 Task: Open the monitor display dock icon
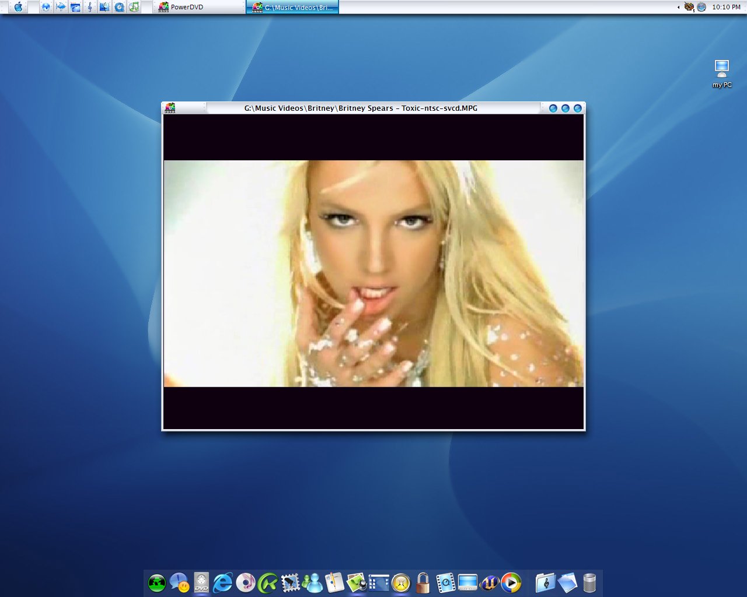pyautogui.click(x=467, y=582)
